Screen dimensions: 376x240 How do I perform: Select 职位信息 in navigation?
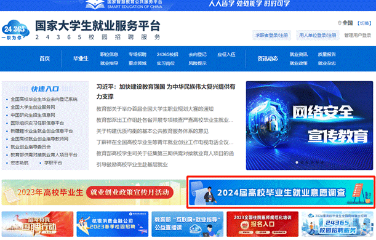click(x=109, y=54)
